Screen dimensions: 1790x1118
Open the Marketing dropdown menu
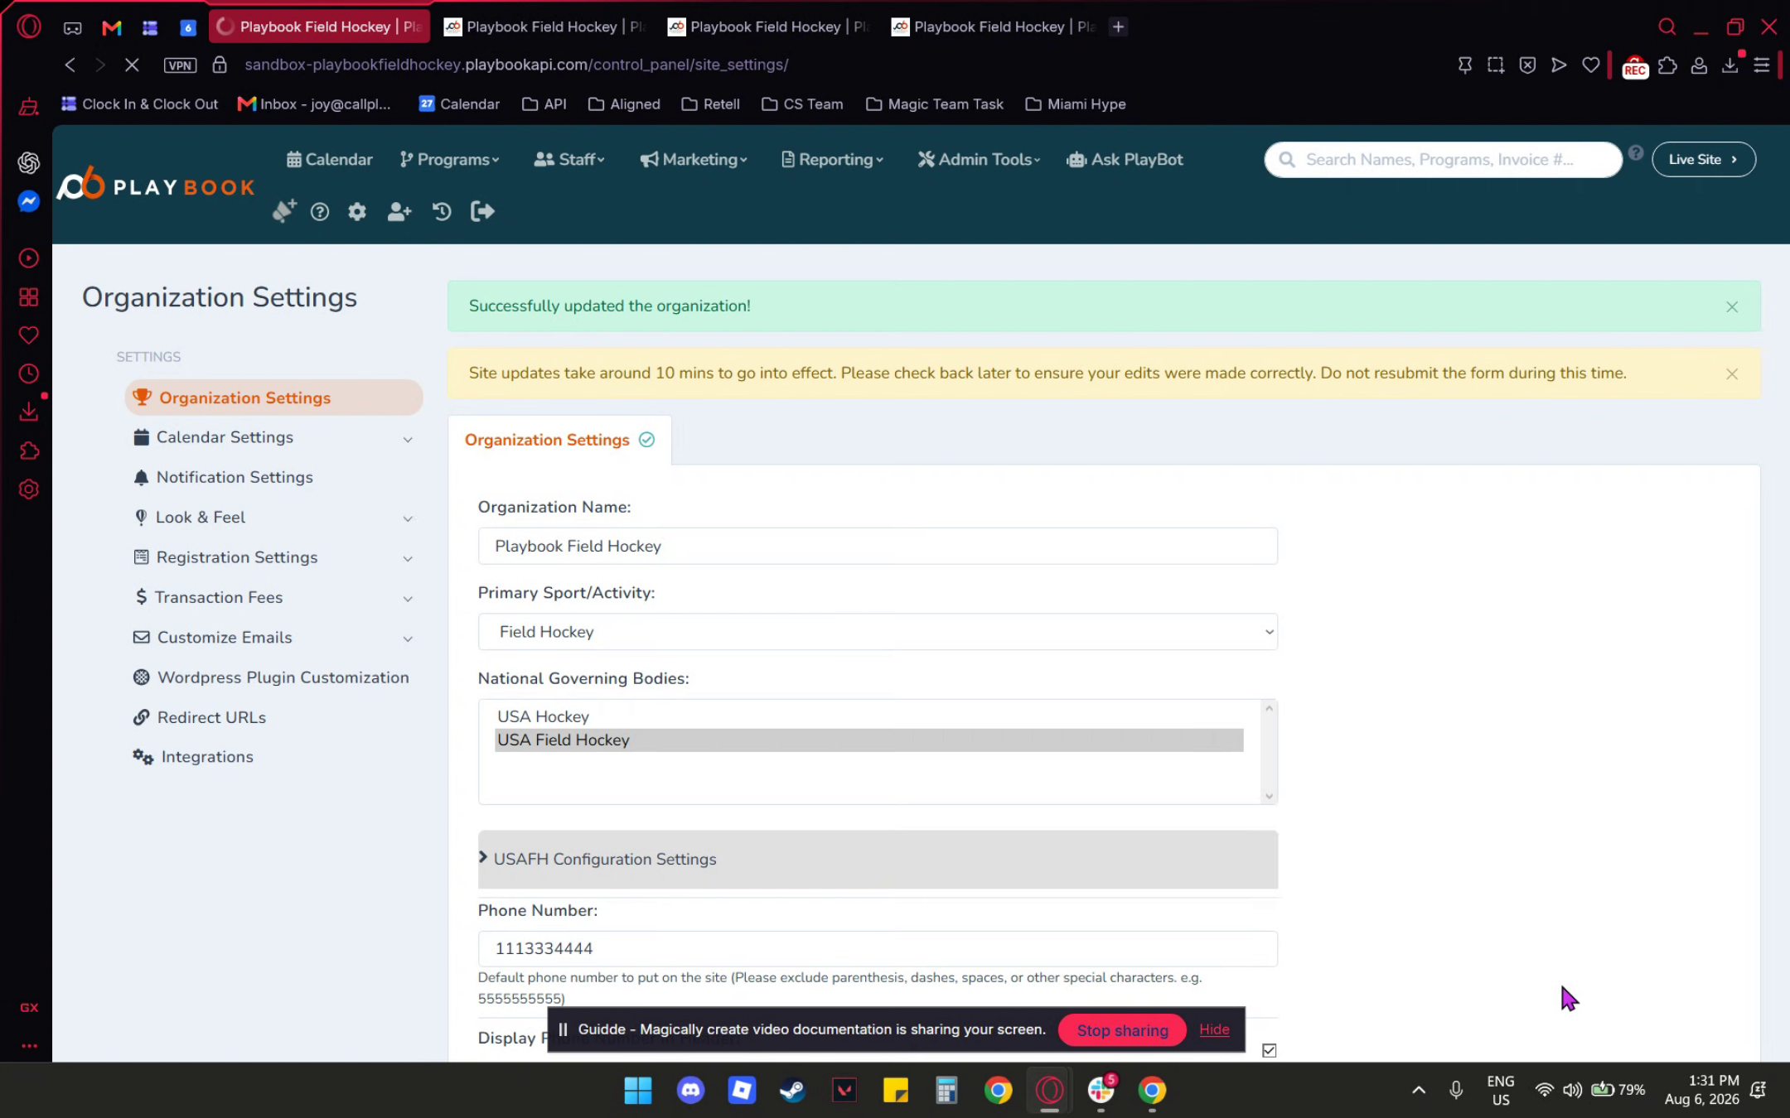click(694, 160)
